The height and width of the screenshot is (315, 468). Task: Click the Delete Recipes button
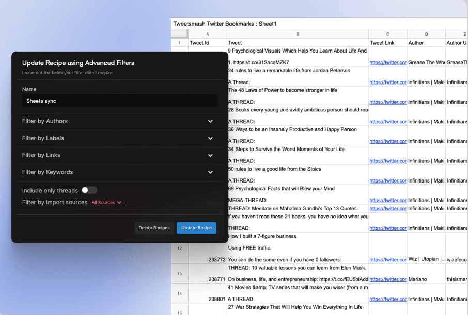click(154, 228)
